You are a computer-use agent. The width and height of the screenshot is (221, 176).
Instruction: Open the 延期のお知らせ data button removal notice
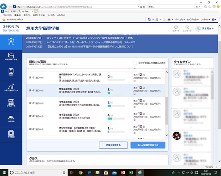(90, 46)
